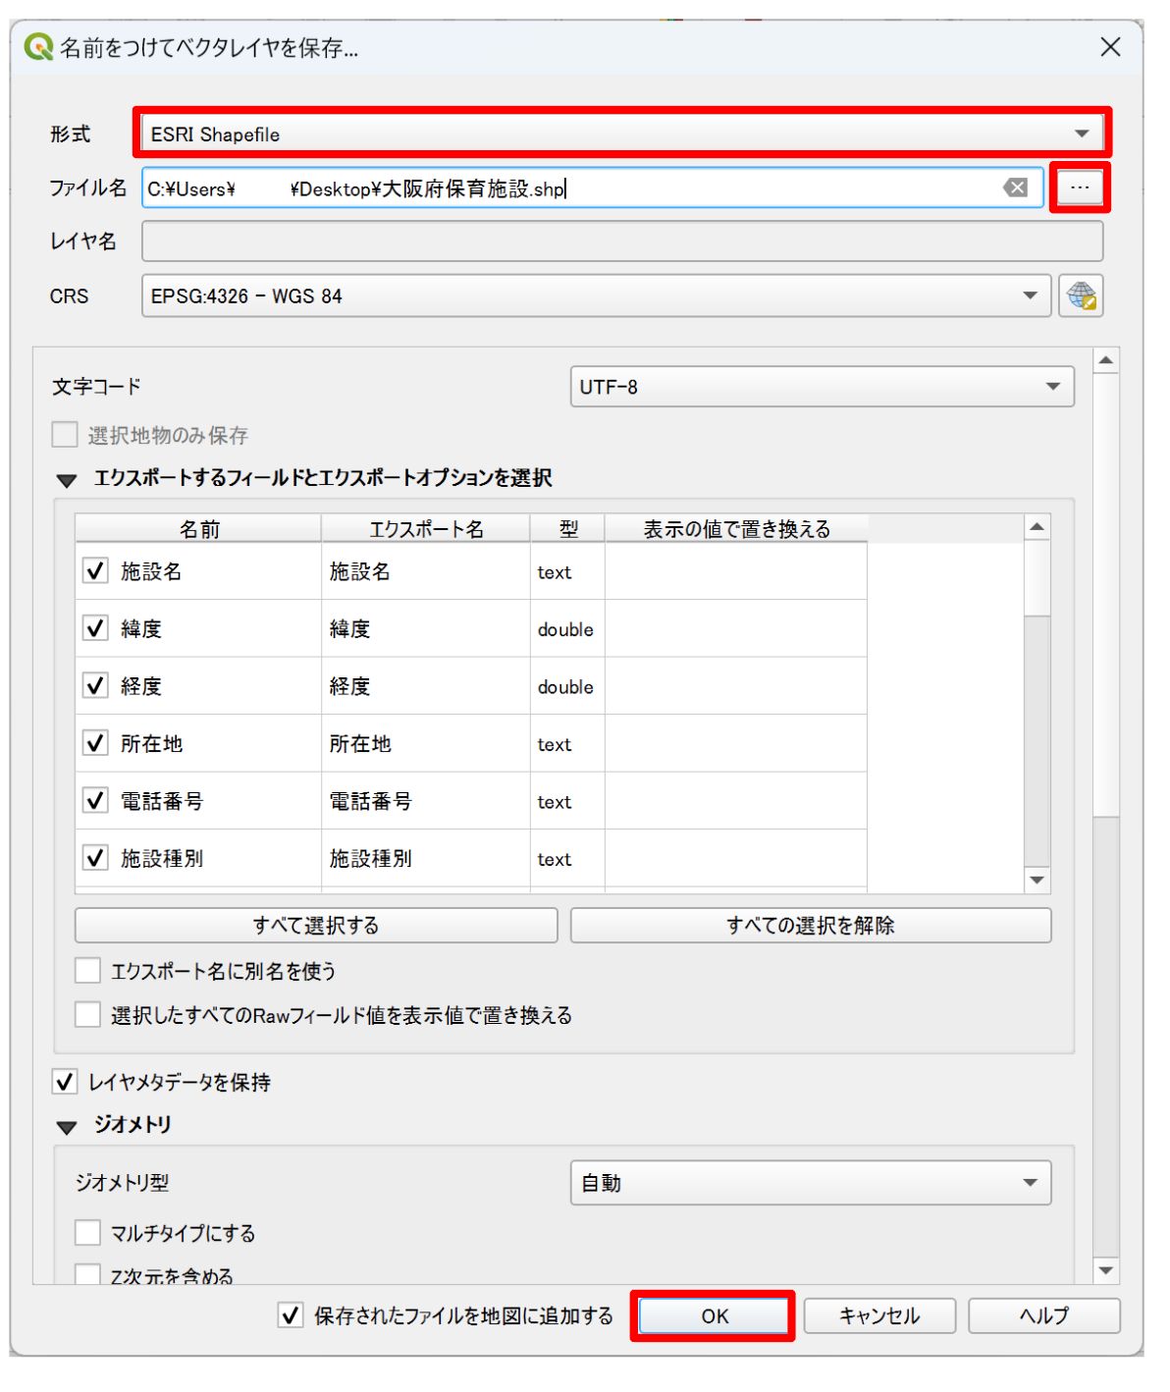Click the CRS selector globe icon
This screenshot has width=1170, height=1392.
pyautogui.click(x=1081, y=295)
